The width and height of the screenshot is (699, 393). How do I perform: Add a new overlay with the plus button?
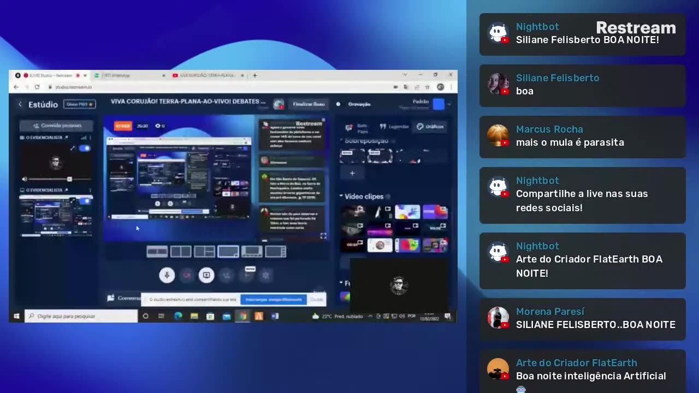[352, 173]
